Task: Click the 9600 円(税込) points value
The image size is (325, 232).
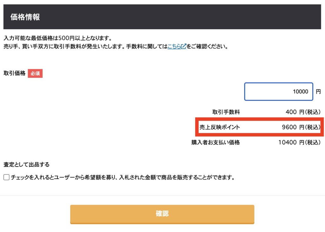Action: (301, 127)
